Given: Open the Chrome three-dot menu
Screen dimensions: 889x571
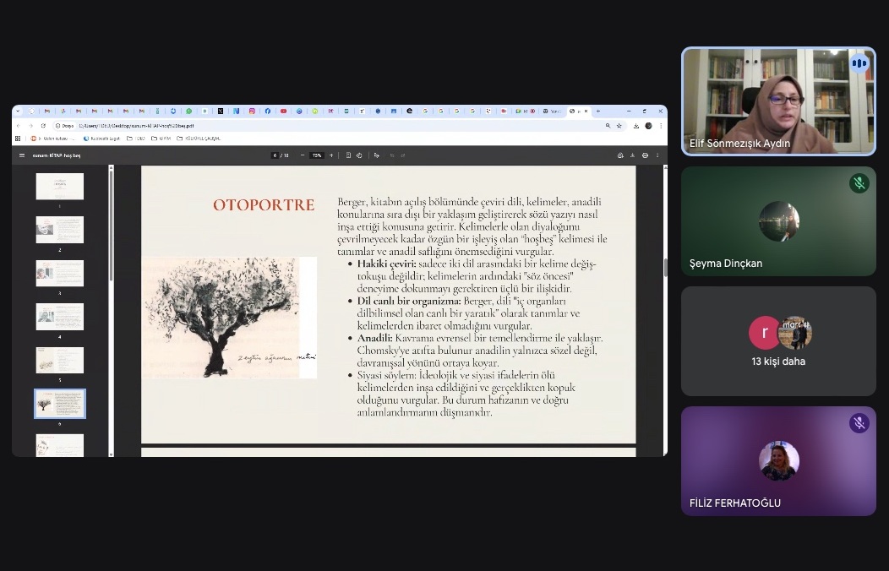Looking at the screenshot, I should click(x=659, y=126).
